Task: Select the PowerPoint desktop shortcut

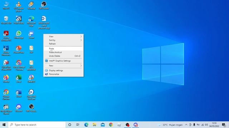Action: tap(19, 49)
